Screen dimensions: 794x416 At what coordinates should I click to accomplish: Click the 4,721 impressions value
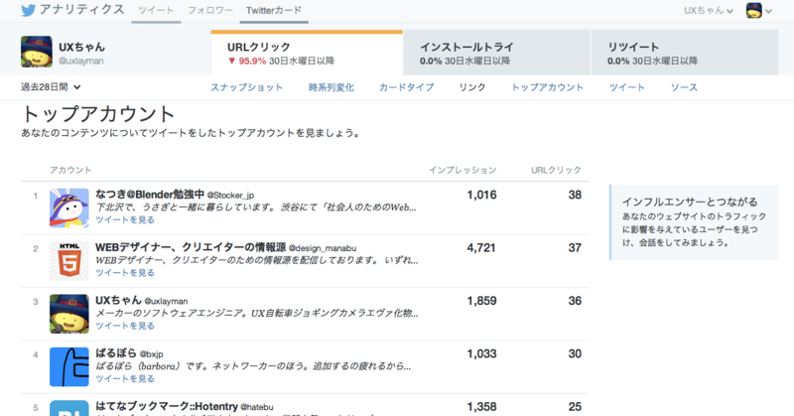481,248
